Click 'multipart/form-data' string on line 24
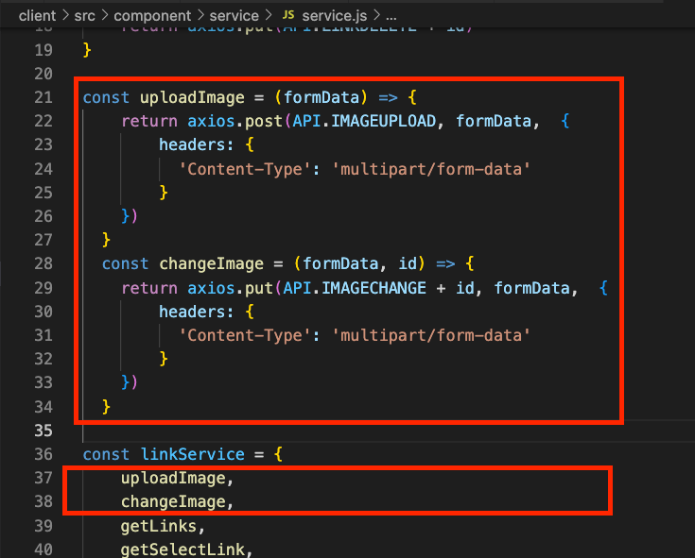This screenshot has height=558, width=695. tap(431, 169)
